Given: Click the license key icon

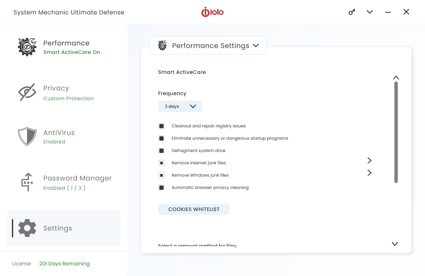Looking at the screenshot, I should [x=352, y=12].
